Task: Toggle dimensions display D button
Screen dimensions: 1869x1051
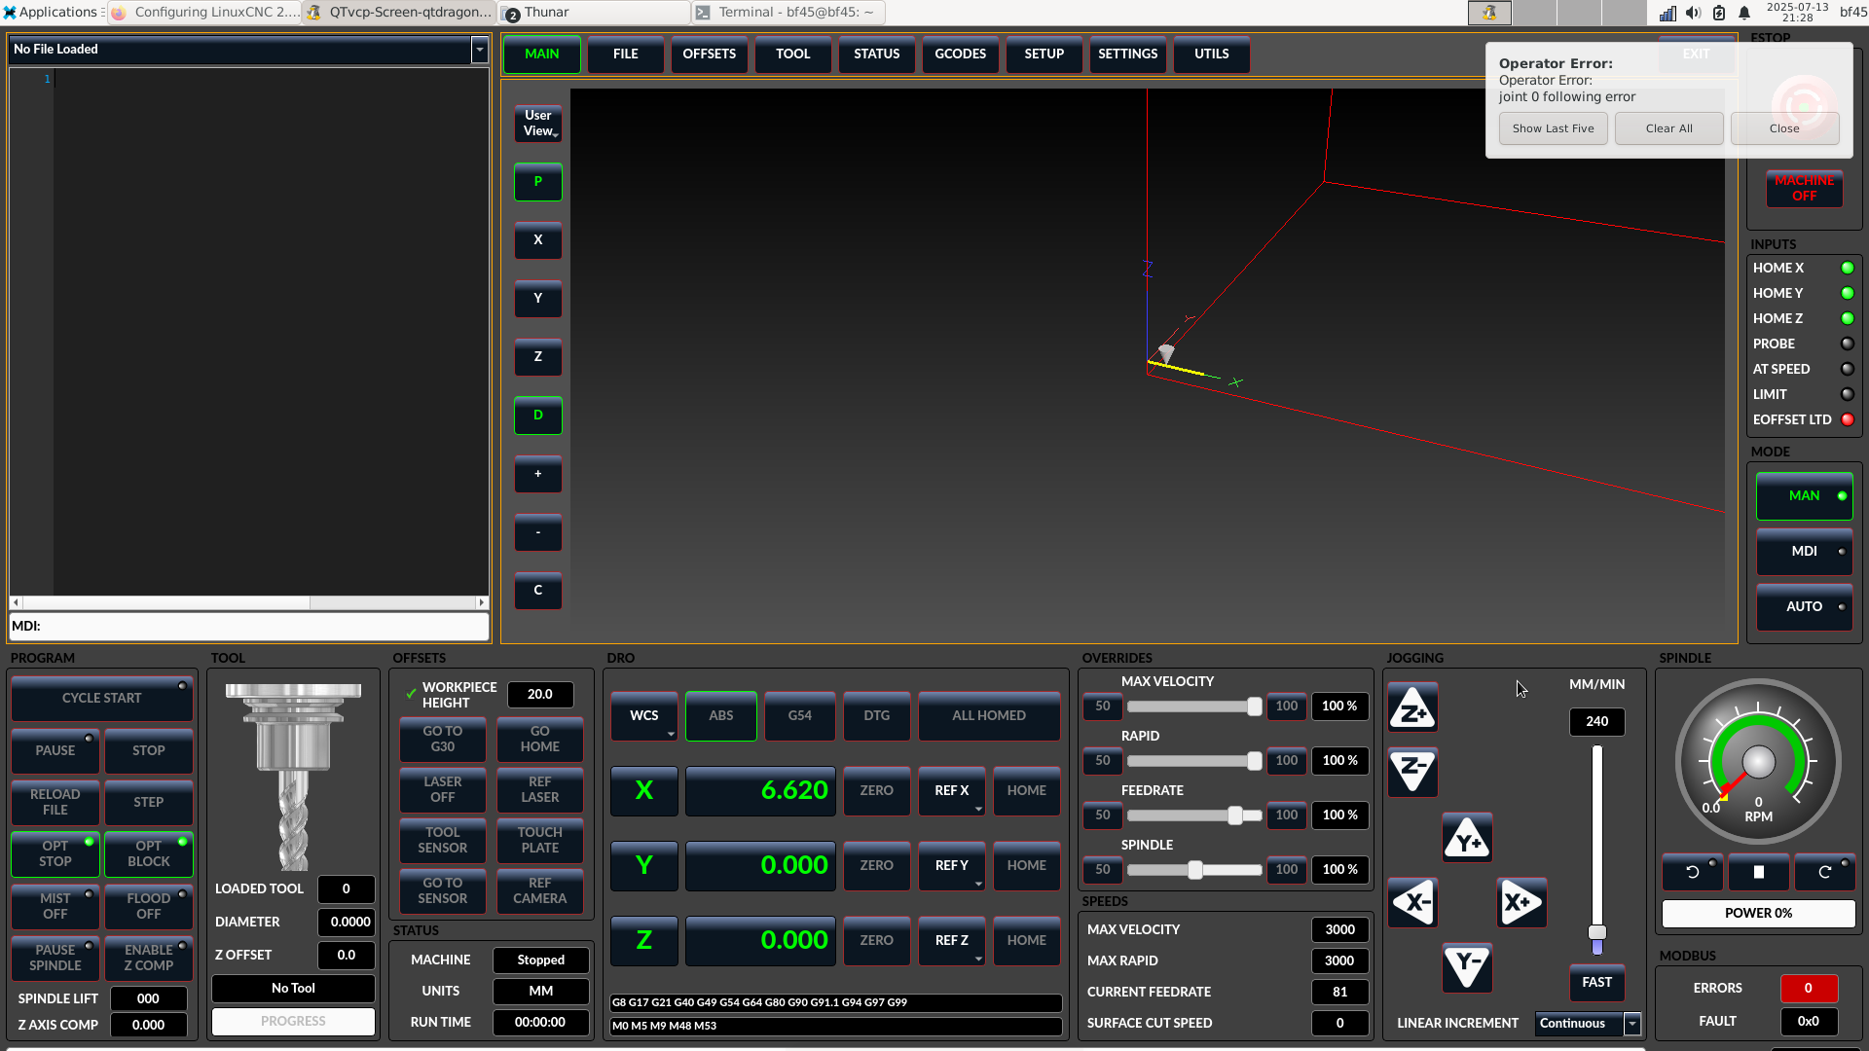Action: click(537, 416)
